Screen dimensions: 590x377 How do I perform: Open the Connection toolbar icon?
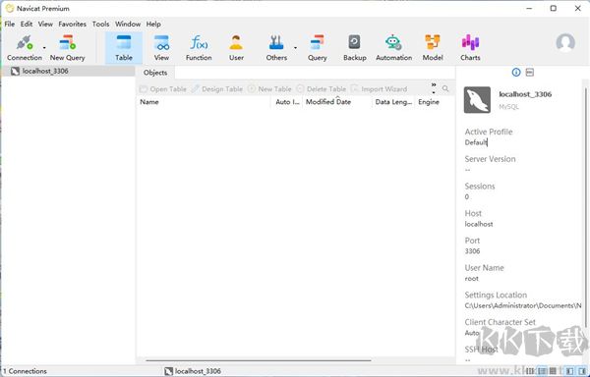(x=24, y=48)
